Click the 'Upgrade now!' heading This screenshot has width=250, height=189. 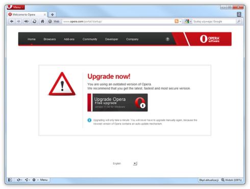109,76
